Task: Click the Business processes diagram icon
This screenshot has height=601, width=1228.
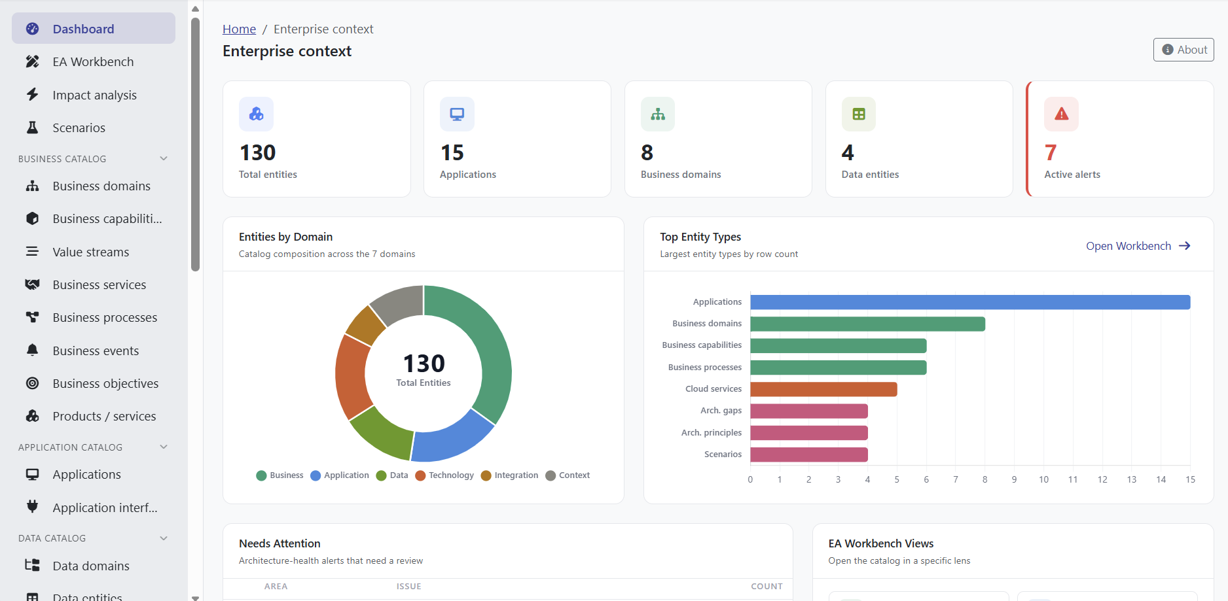Action: pos(32,317)
